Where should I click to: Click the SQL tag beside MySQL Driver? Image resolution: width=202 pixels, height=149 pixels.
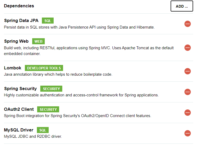pos(43,130)
